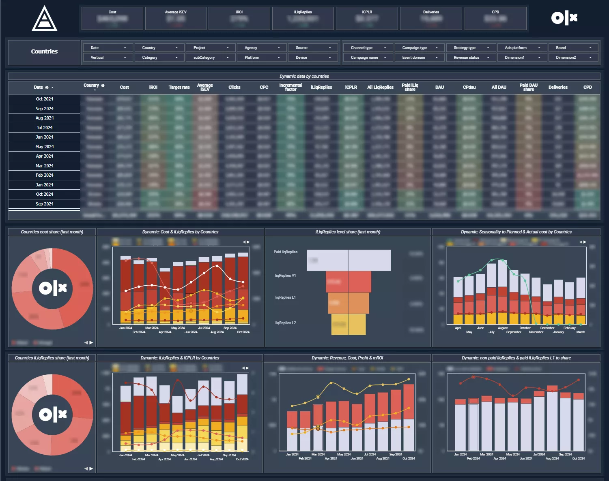Expand the Project filter
Image resolution: width=609 pixels, height=481 pixels.
[211, 48]
